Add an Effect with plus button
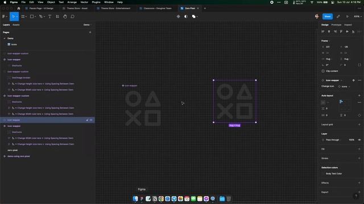Image resolution: width=364 pixels, height=204 pixels. 359,182
